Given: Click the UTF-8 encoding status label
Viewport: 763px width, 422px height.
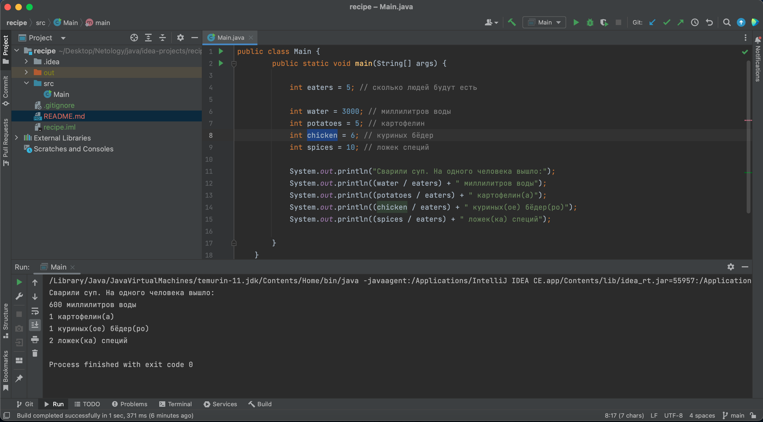Looking at the screenshot, I should [673, 415].
